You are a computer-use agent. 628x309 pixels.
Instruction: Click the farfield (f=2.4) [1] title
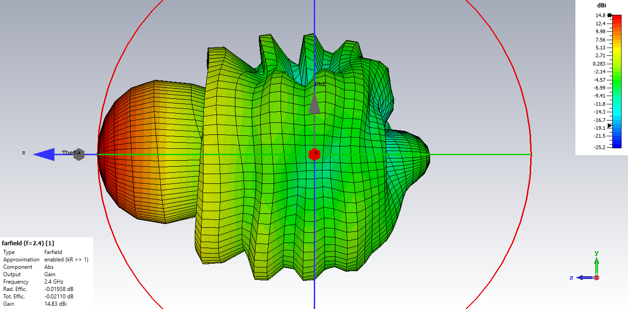point(28,243)
